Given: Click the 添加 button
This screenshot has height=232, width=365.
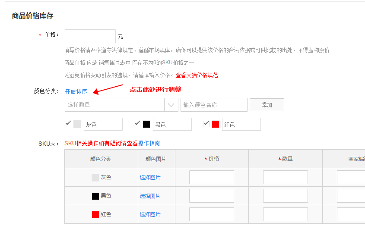Looking at the screenshot, I should pyautogui.click(x=267, y=105).
